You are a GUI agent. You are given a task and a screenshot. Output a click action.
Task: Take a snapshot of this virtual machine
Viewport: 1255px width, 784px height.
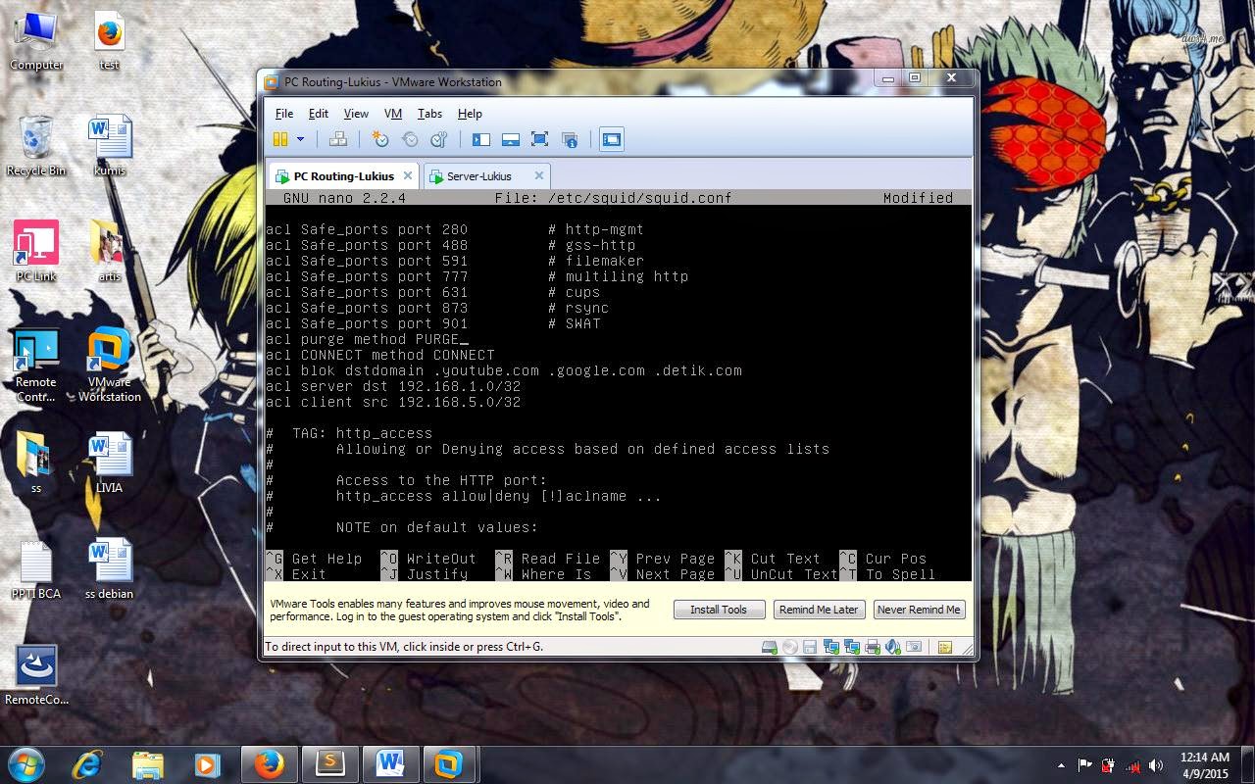380,140
